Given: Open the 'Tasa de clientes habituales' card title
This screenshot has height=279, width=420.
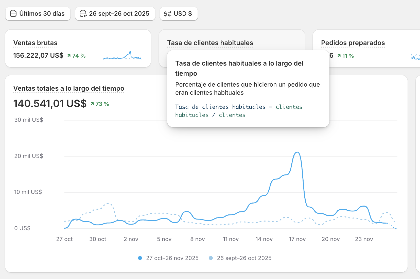Looking at the screenshot, I should [210, 43].
